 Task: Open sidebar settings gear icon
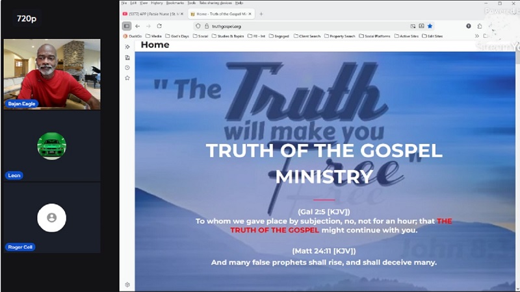pos(127,284)
